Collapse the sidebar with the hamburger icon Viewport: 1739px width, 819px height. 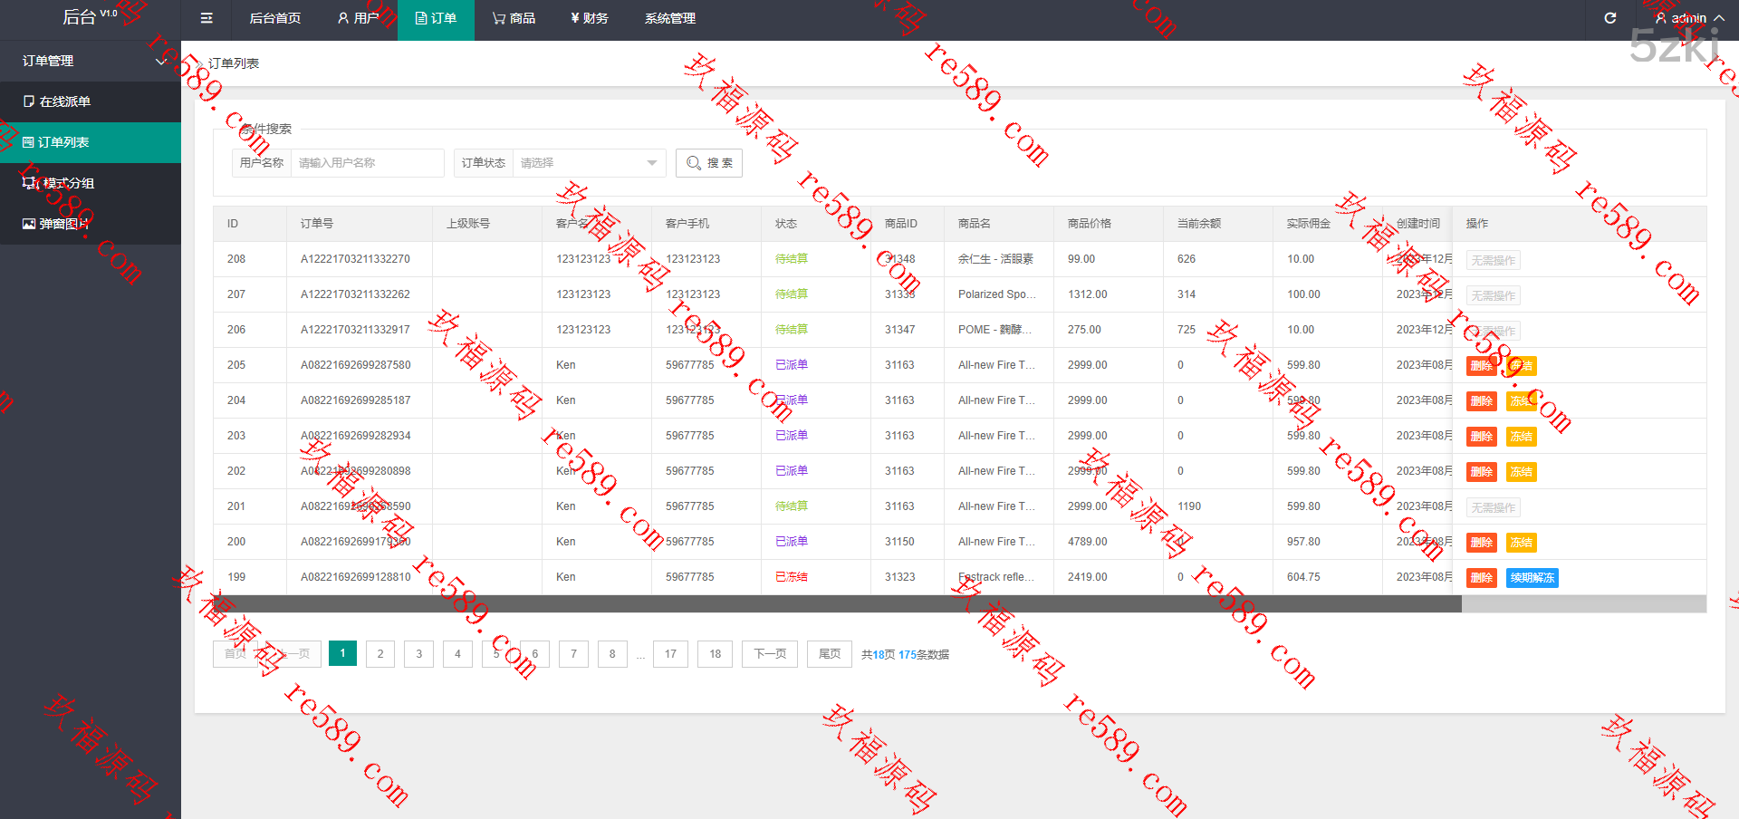207,18
